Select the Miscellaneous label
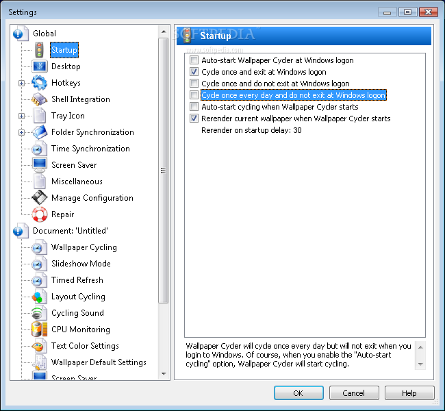Viewport: 445px width, 411px height. click(x=77, y=182)
